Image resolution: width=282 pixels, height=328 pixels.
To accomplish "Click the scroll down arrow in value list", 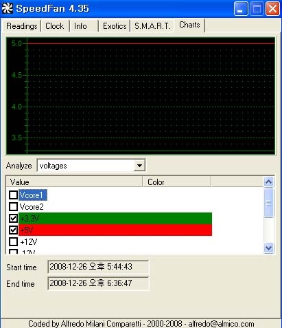I will tap(268, 248).
